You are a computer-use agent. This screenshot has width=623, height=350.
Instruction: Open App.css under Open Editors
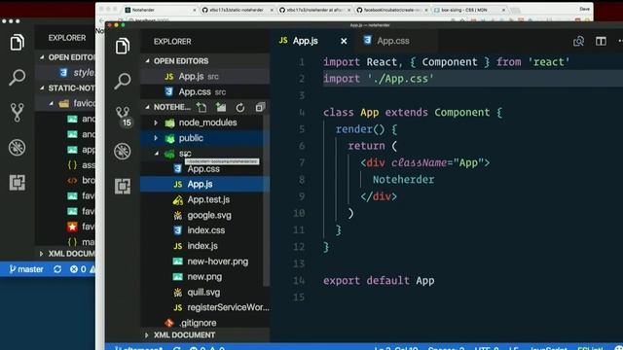[x=204, y=92]
